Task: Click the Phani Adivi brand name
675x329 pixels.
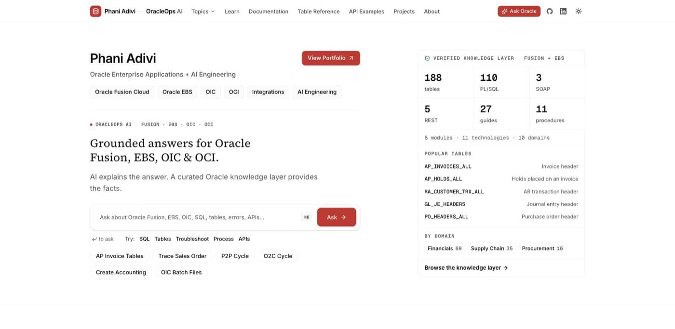Action: click(x=120, y=11)
